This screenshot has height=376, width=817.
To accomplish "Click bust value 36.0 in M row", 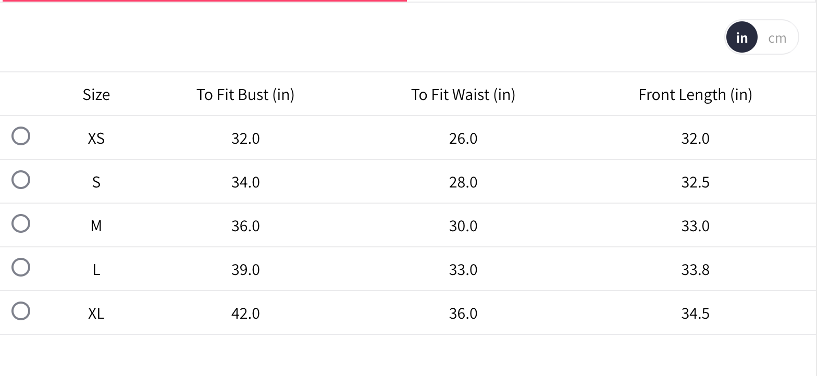I will pyautogui.click(x=245, y=226).
